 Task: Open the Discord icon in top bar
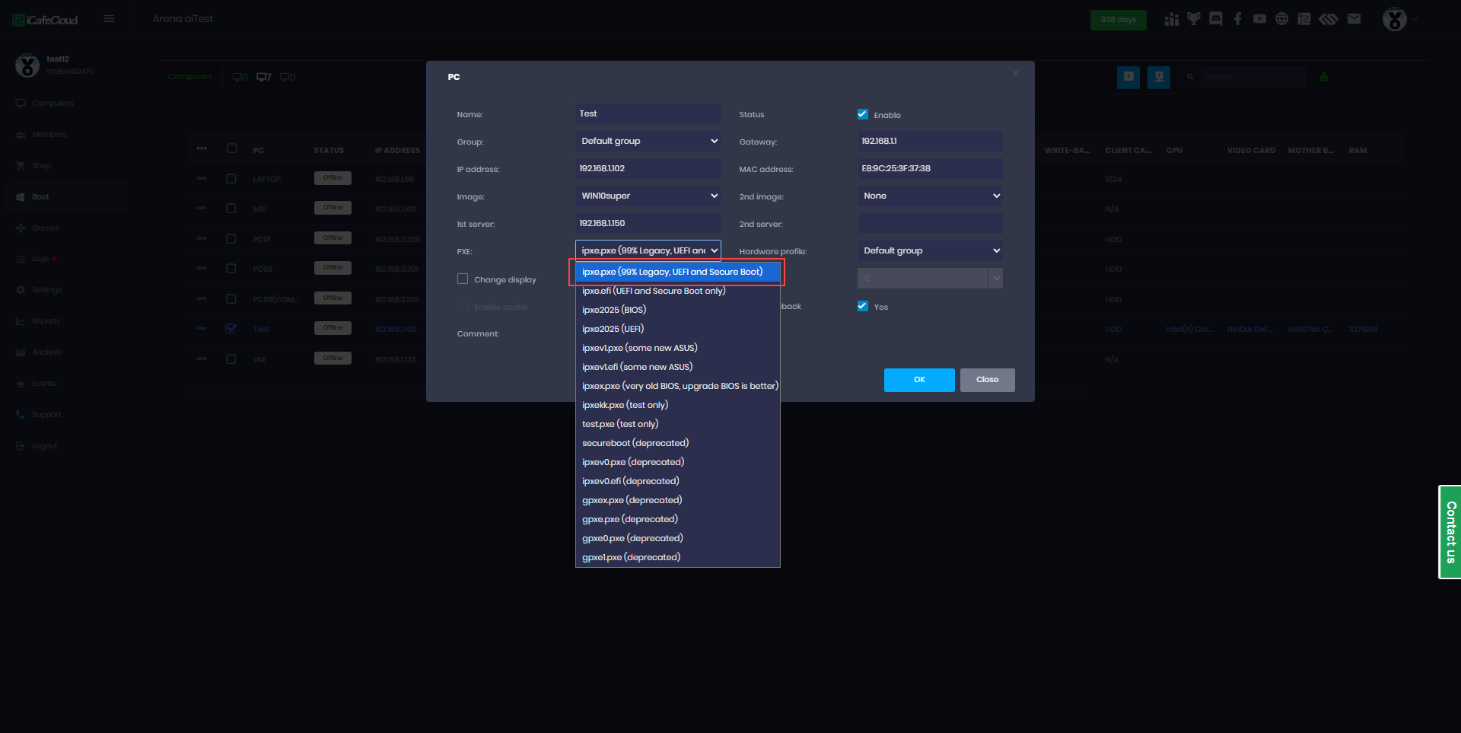(1216, 18)
